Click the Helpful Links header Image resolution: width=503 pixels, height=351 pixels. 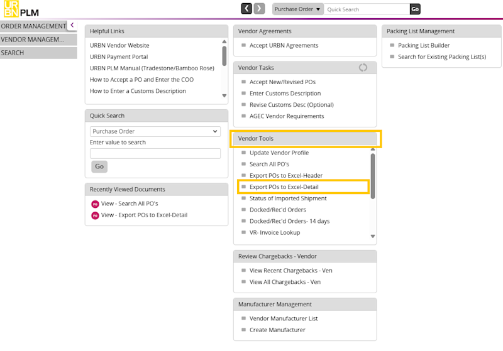click(157, 31)
